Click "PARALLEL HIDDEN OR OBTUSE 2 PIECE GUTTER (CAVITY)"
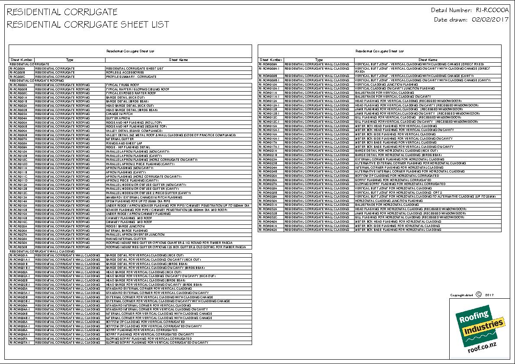 148,193
